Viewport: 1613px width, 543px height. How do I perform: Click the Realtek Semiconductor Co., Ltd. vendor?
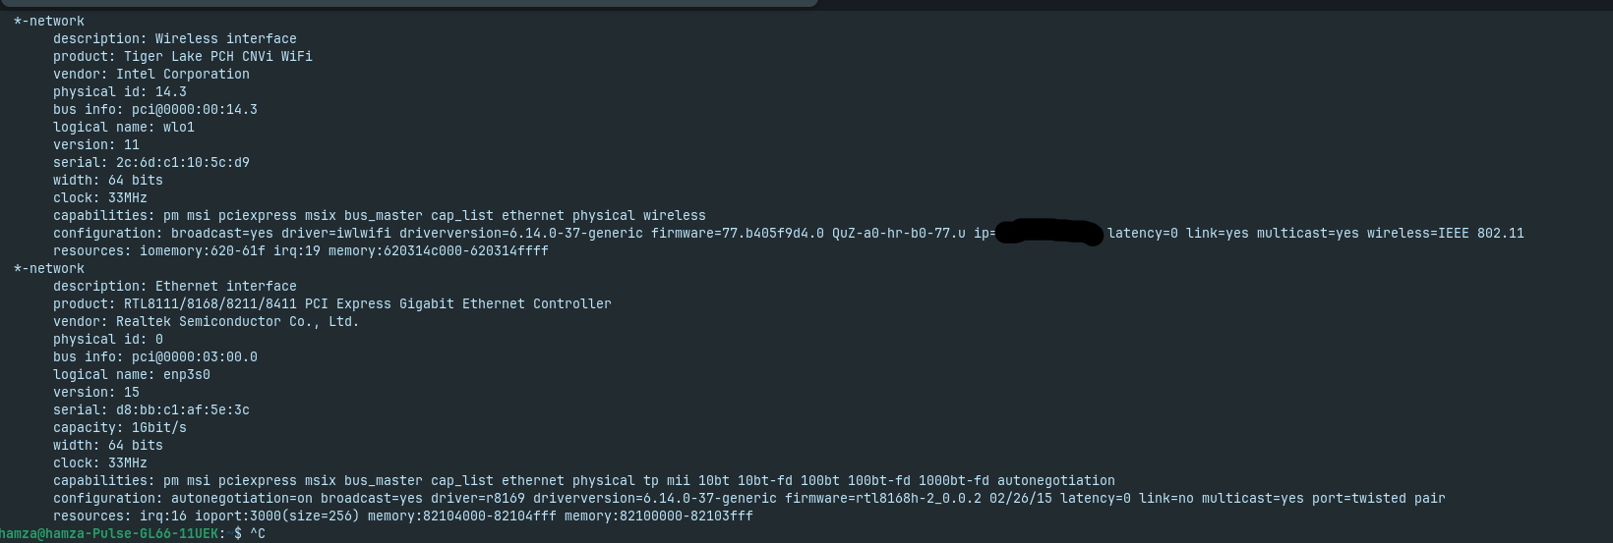pyautogui.click(x=237, y=322)
